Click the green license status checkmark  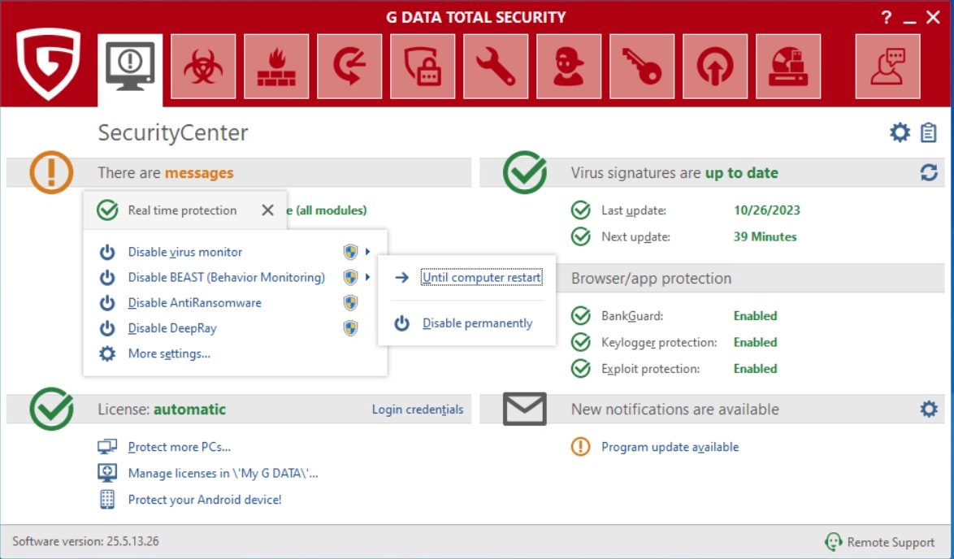click(52, 408)
